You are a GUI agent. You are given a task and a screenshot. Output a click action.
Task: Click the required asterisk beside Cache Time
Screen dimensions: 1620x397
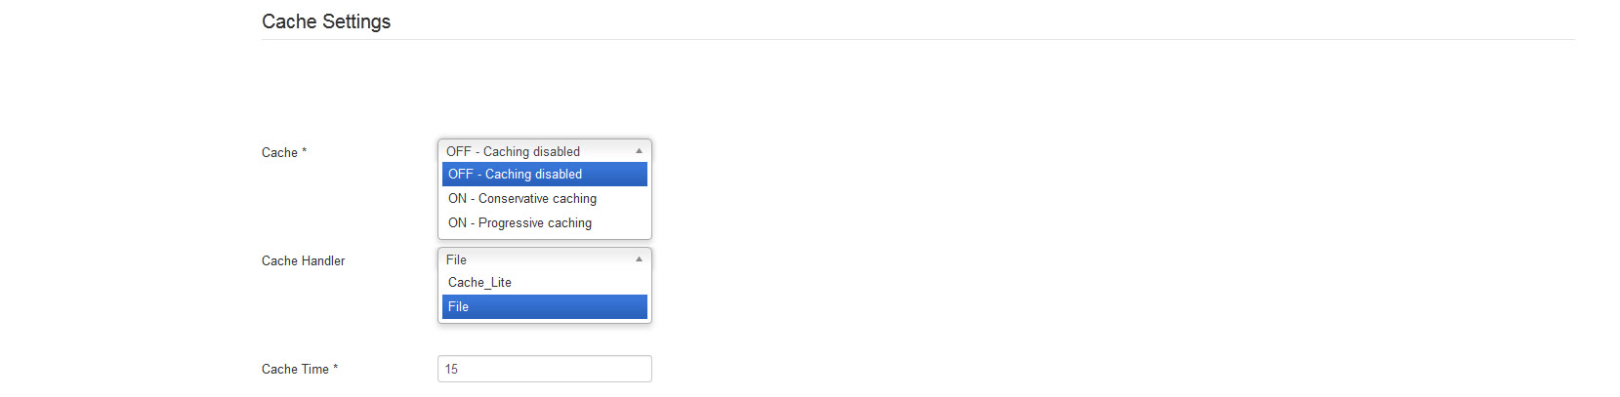(335, 368)
